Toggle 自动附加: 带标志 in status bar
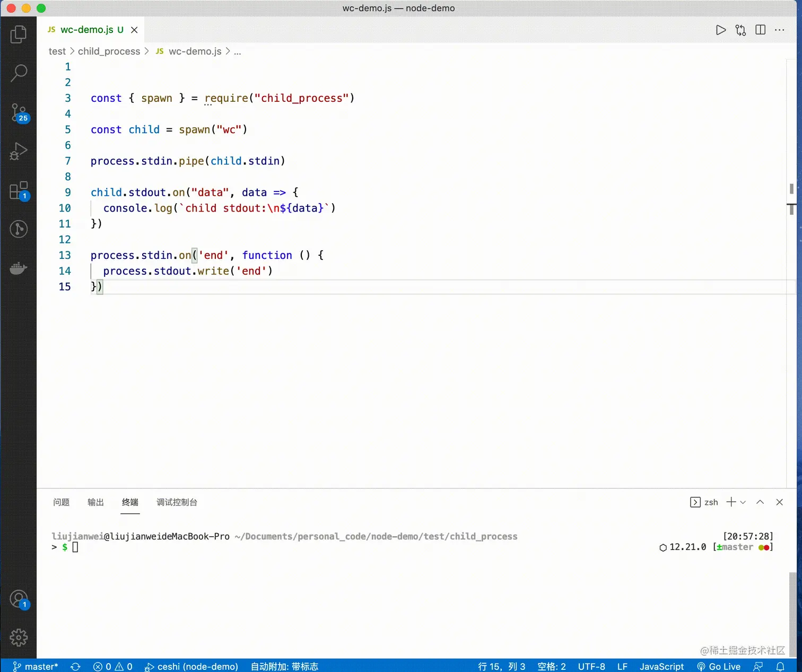 pos(284,666)
